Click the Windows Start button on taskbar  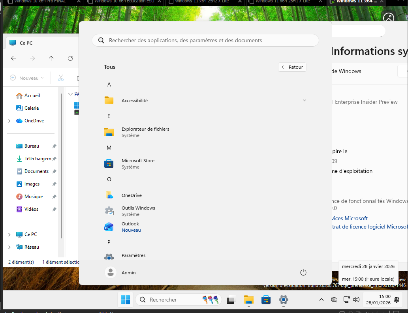[125, 300]
